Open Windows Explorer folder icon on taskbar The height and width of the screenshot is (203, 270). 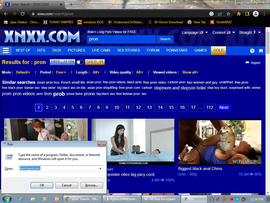click(x=33, y=199)
